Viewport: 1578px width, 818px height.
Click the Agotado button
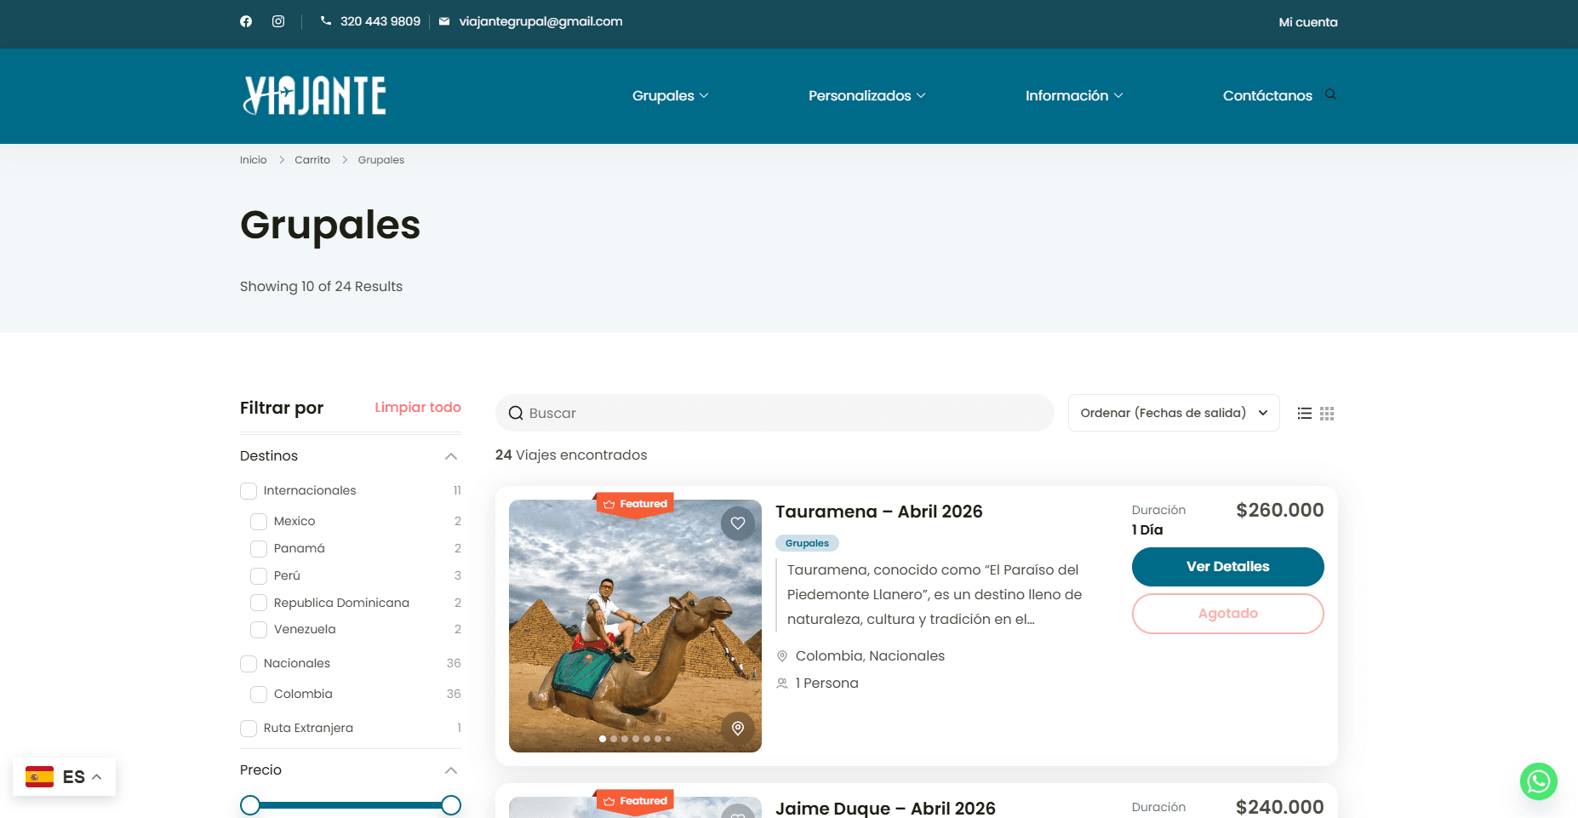point(1227,614)
